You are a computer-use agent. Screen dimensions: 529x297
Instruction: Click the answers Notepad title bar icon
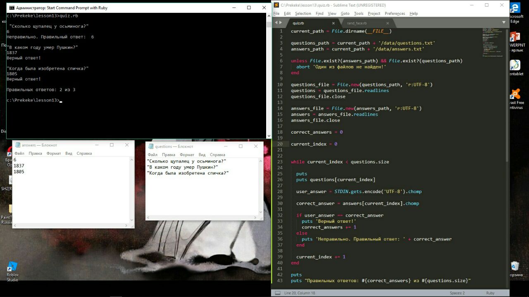coord(18,145)
